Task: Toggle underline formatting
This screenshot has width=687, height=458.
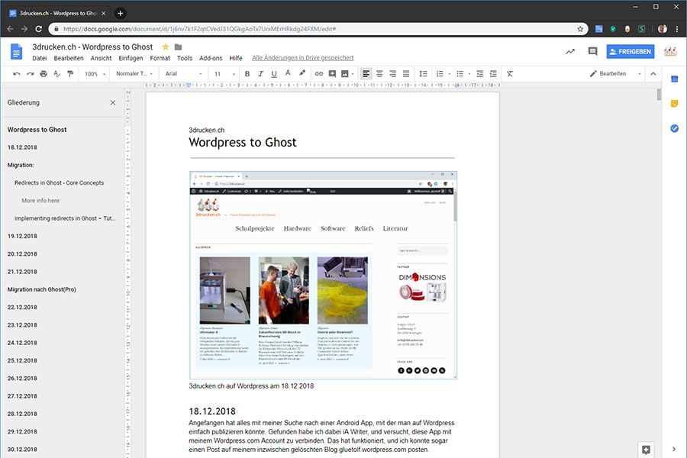Action: [x=274, y=73]
